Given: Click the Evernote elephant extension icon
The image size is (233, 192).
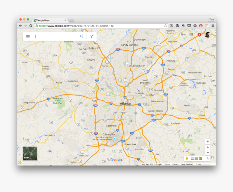Looking at the screenshot, I should pos(183,26).
